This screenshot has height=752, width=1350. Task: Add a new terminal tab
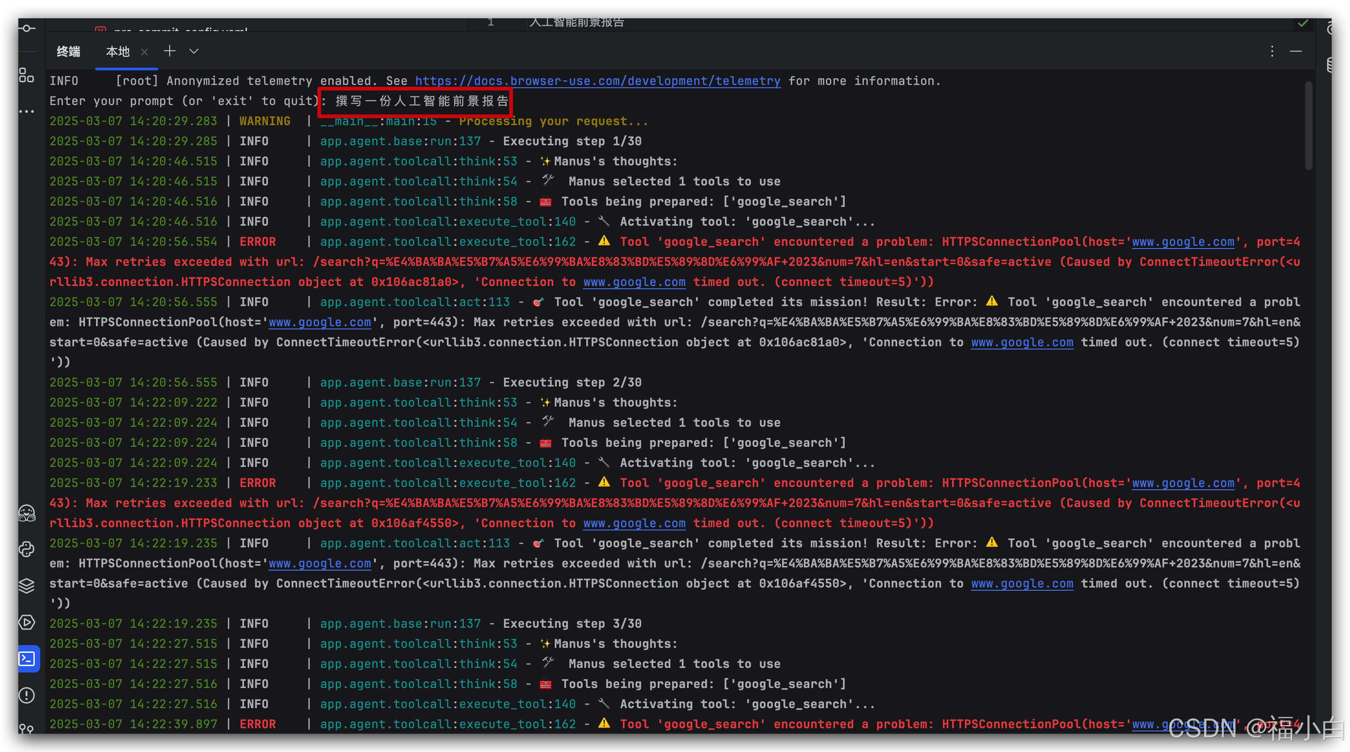point(169,51)
